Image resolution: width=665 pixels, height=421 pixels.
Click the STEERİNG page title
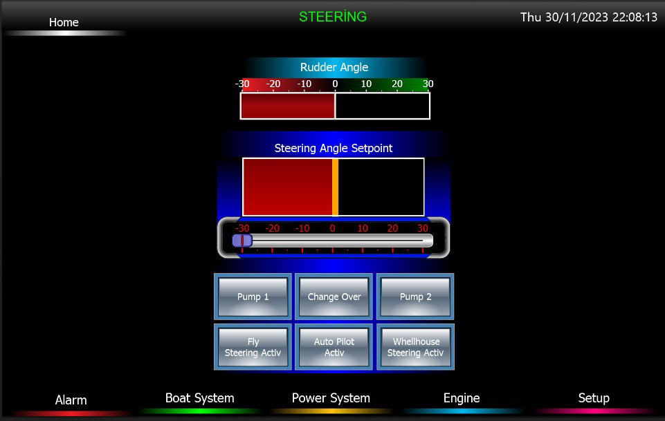[x=333, y=17]
